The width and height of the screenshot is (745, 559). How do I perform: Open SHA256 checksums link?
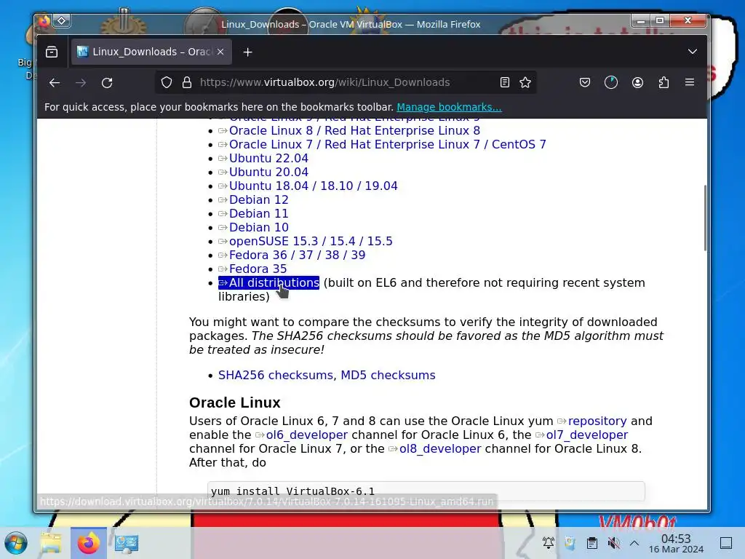coord(276,375)
